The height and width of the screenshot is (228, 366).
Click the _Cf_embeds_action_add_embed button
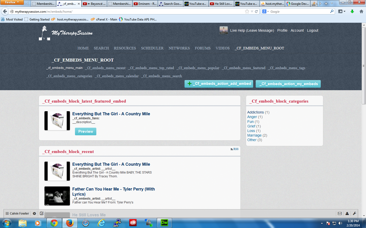pyautogui.click(x=219, y=84)
